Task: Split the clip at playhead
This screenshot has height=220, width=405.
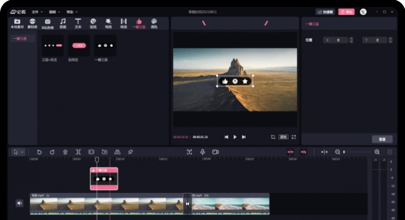Action: point(78,152)
